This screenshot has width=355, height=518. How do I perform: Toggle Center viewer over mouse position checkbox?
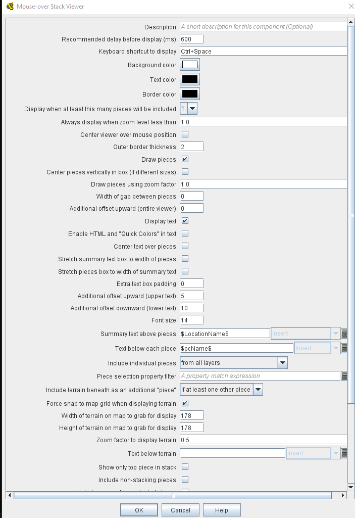(x=185, y=134)
